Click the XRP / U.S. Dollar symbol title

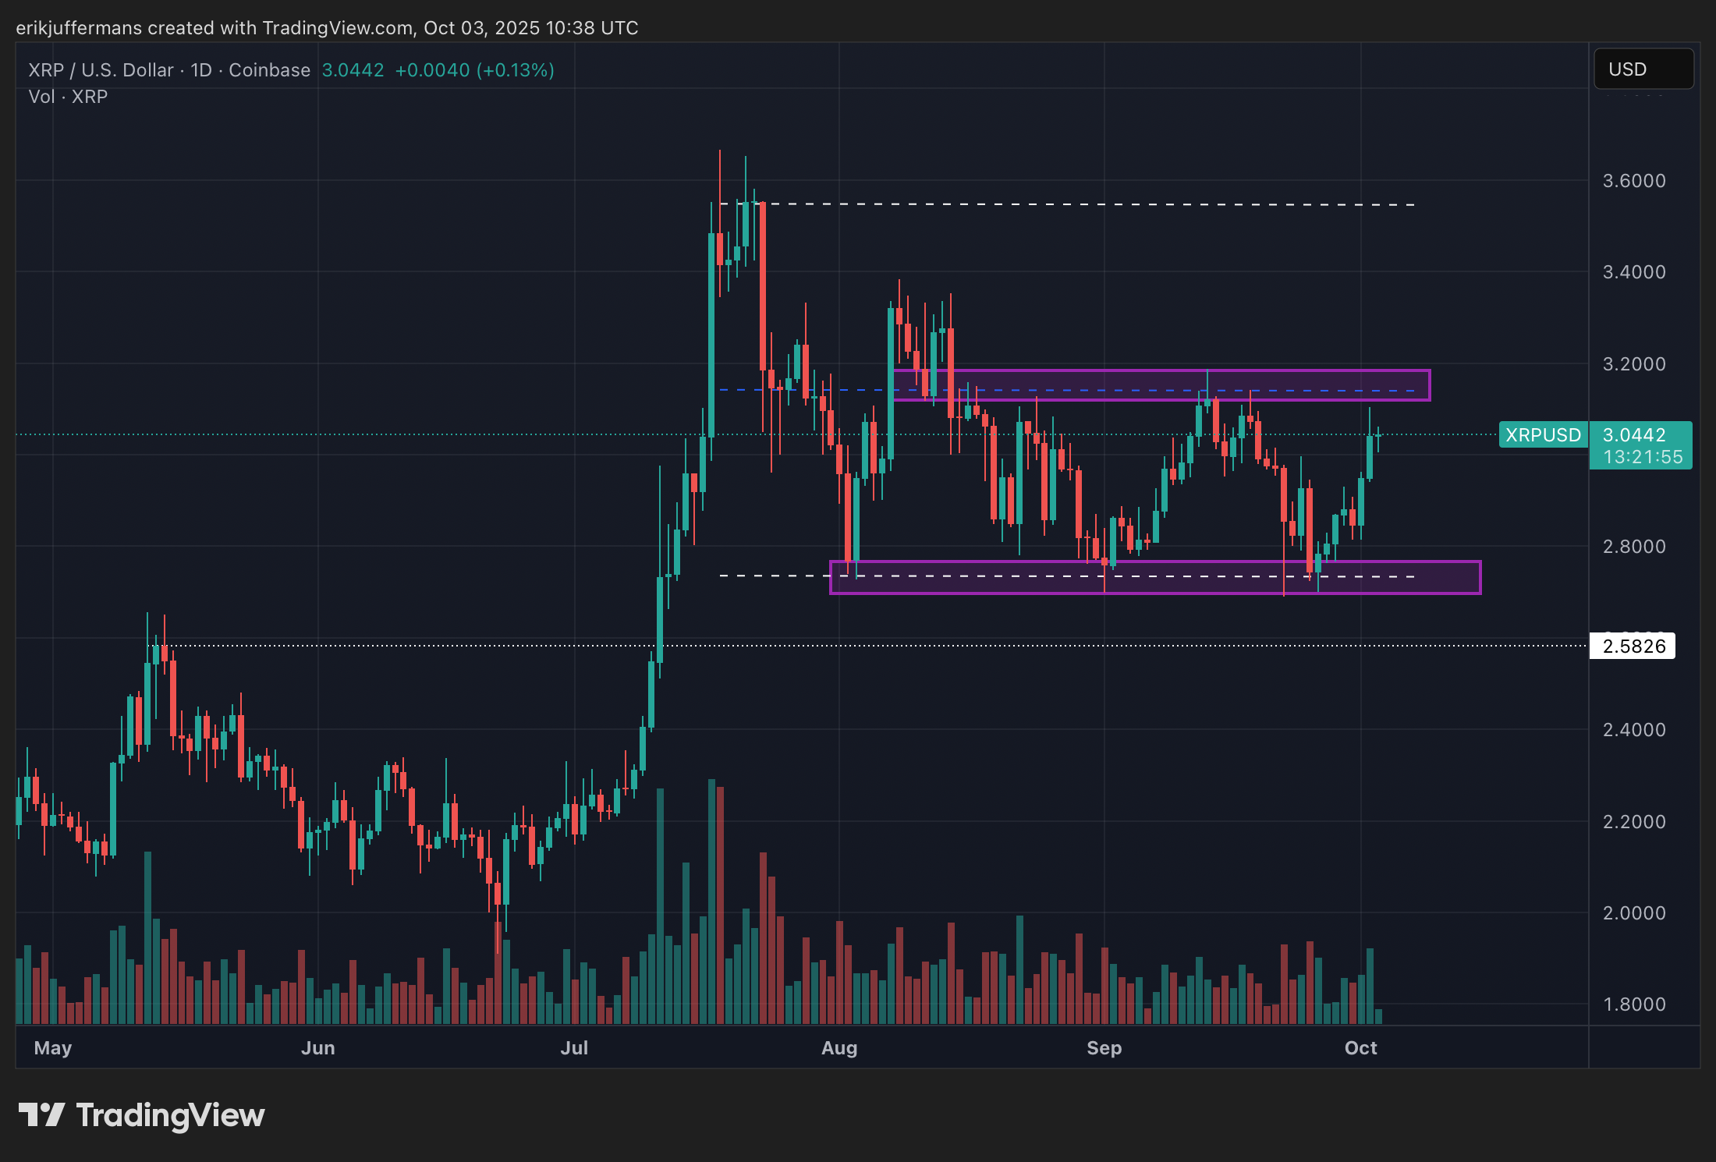(x=101, y=70)
